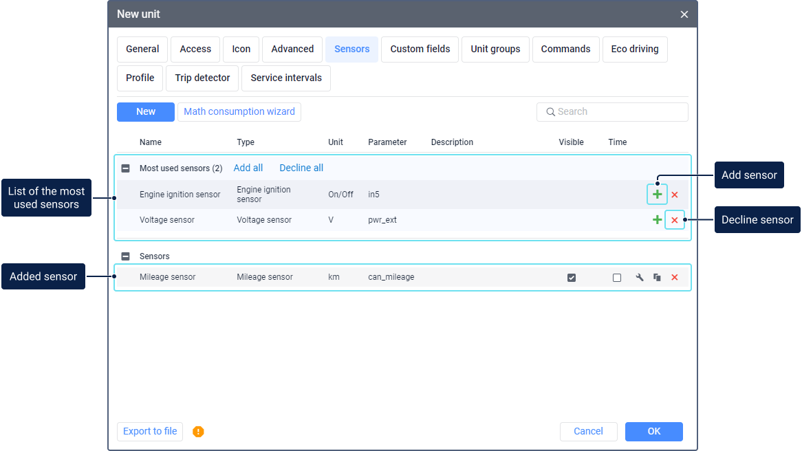
Task: Decline the Voltage sensor
Action: pos(675,220)
